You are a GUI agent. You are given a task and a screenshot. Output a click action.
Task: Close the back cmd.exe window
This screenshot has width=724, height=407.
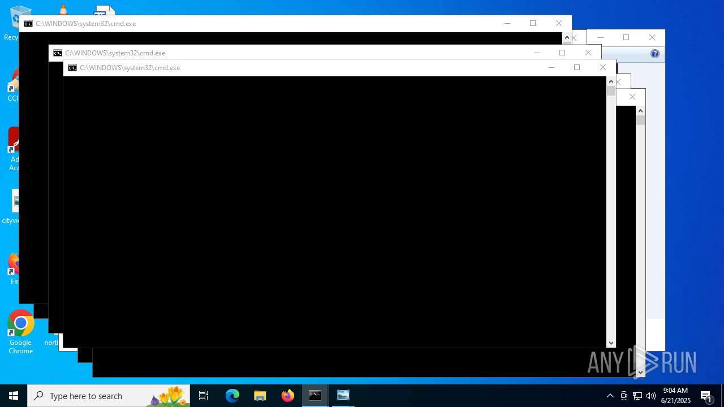pyautogui.click(x=559, y=23)
